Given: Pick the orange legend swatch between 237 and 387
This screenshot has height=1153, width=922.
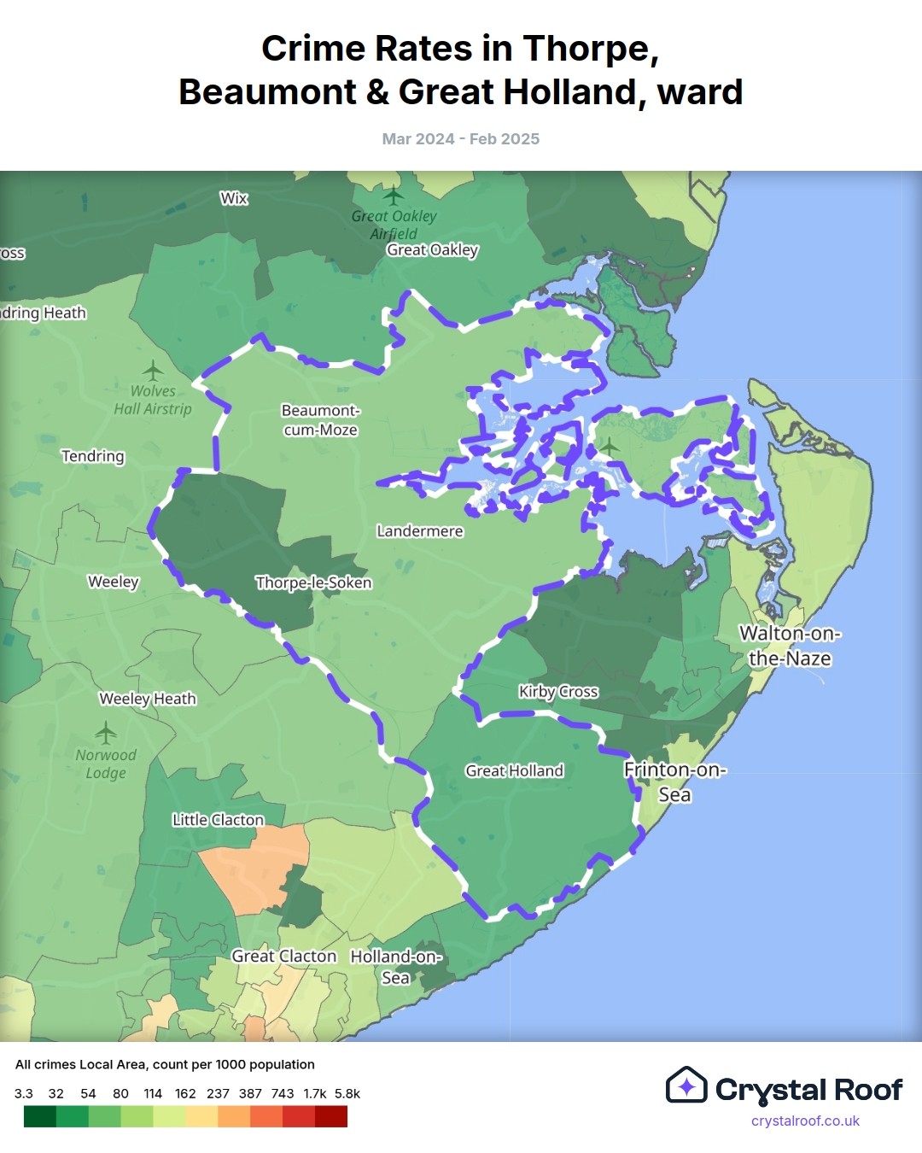Looking at the screenshot, I should tap(234, 1116).
